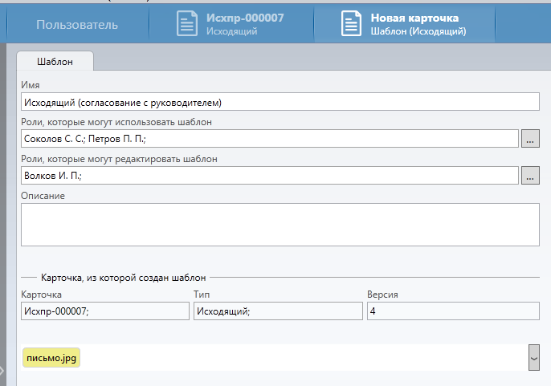Click the document icon on Новая карточка tab

pyautogui.click(x=352, y=23)
